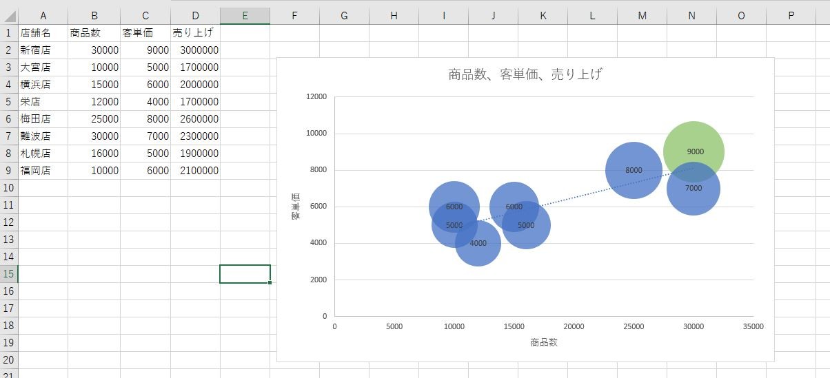Select cell with 札幌店
The height and width of the screenshot is (378, 830).
43,154
